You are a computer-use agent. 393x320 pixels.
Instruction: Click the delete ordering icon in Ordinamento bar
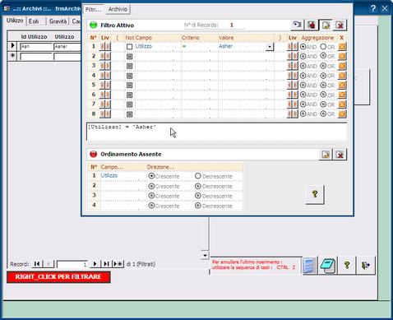click(x=340, y=155)
